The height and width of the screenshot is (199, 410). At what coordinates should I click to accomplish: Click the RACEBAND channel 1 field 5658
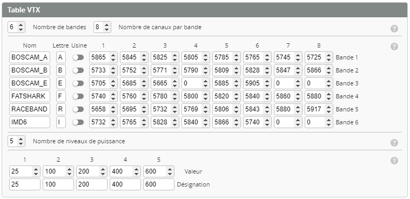[103, 109]
